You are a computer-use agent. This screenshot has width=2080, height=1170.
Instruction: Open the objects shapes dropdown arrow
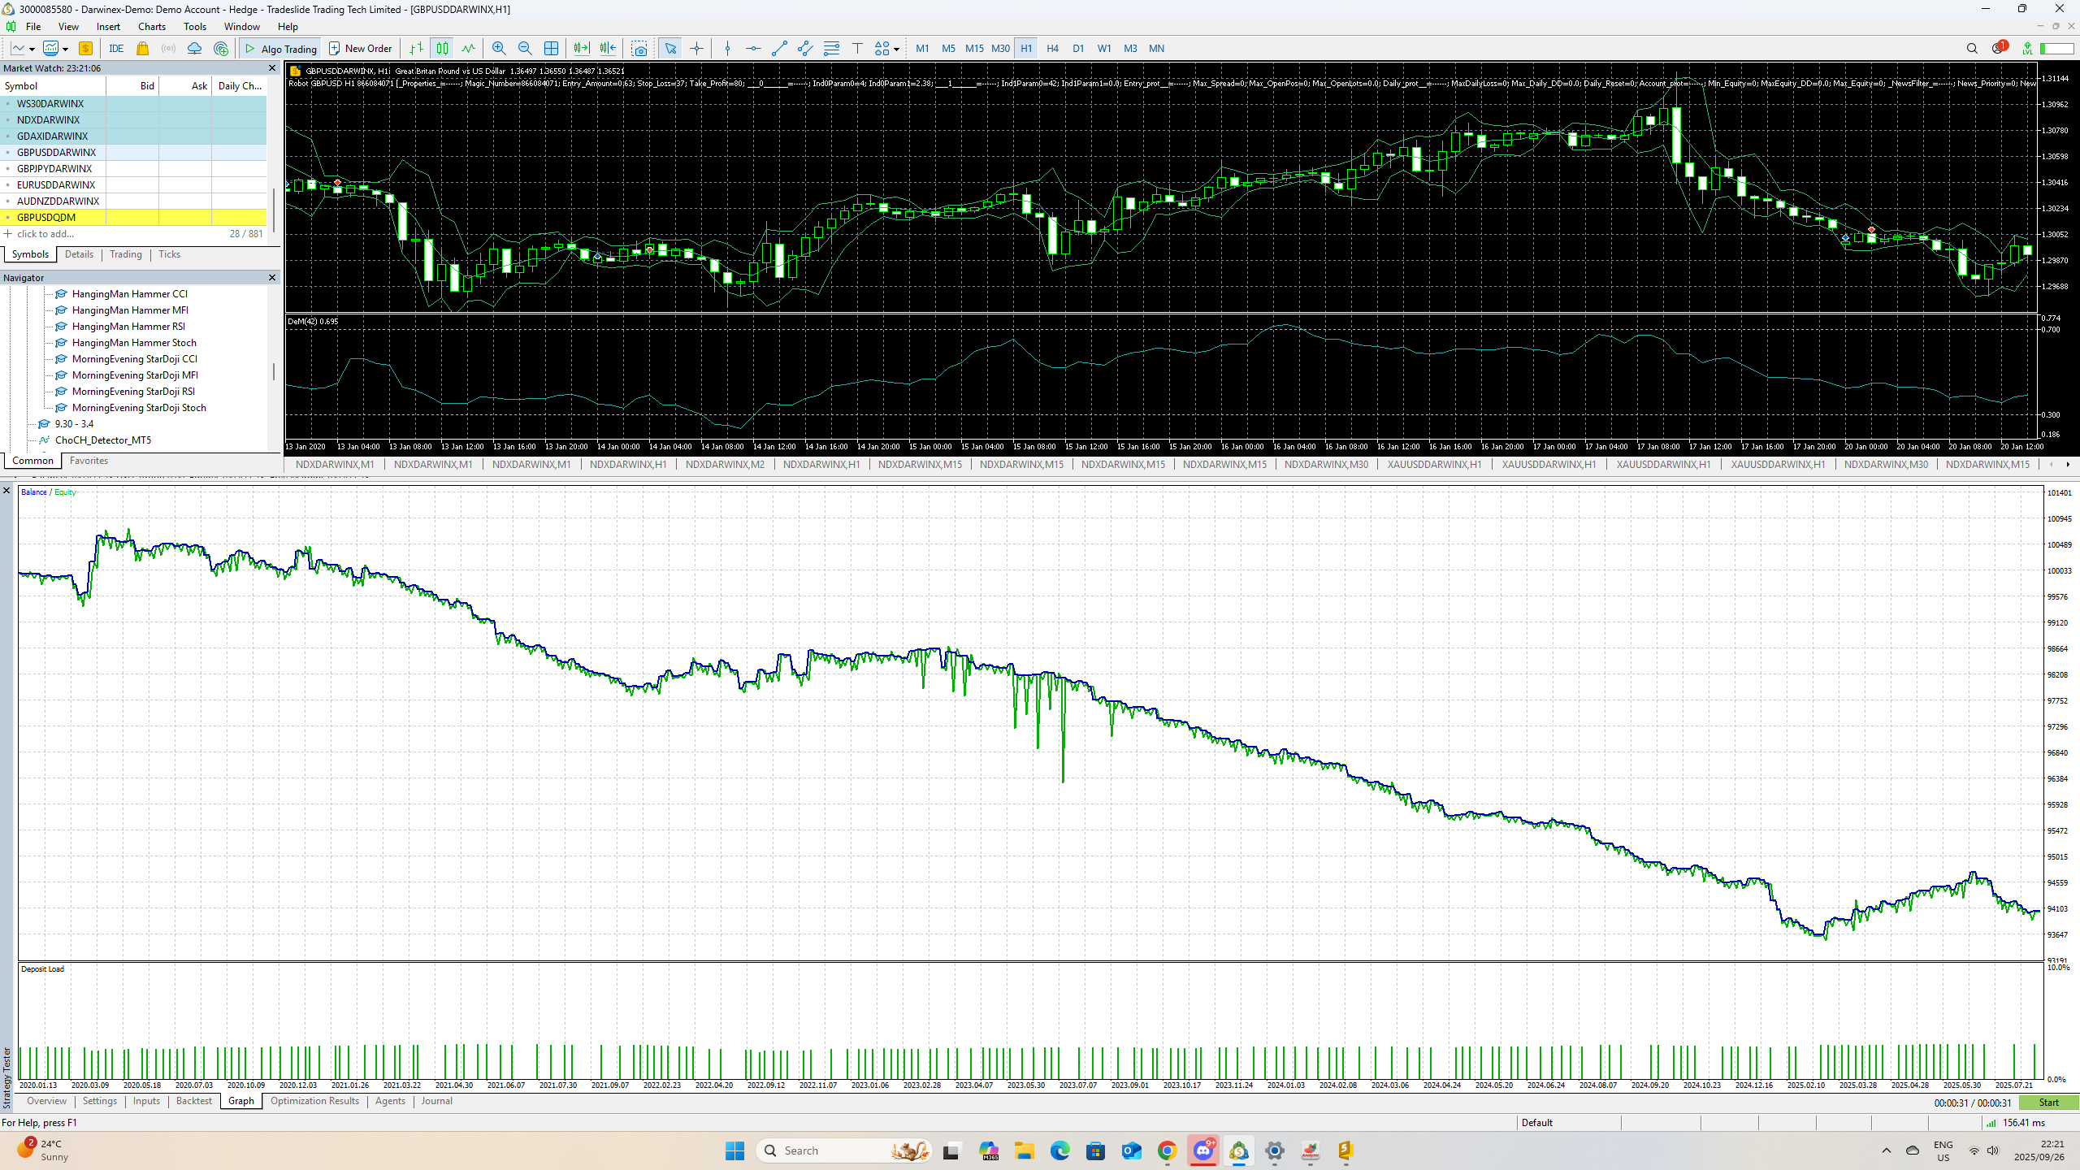coord(896,50)
